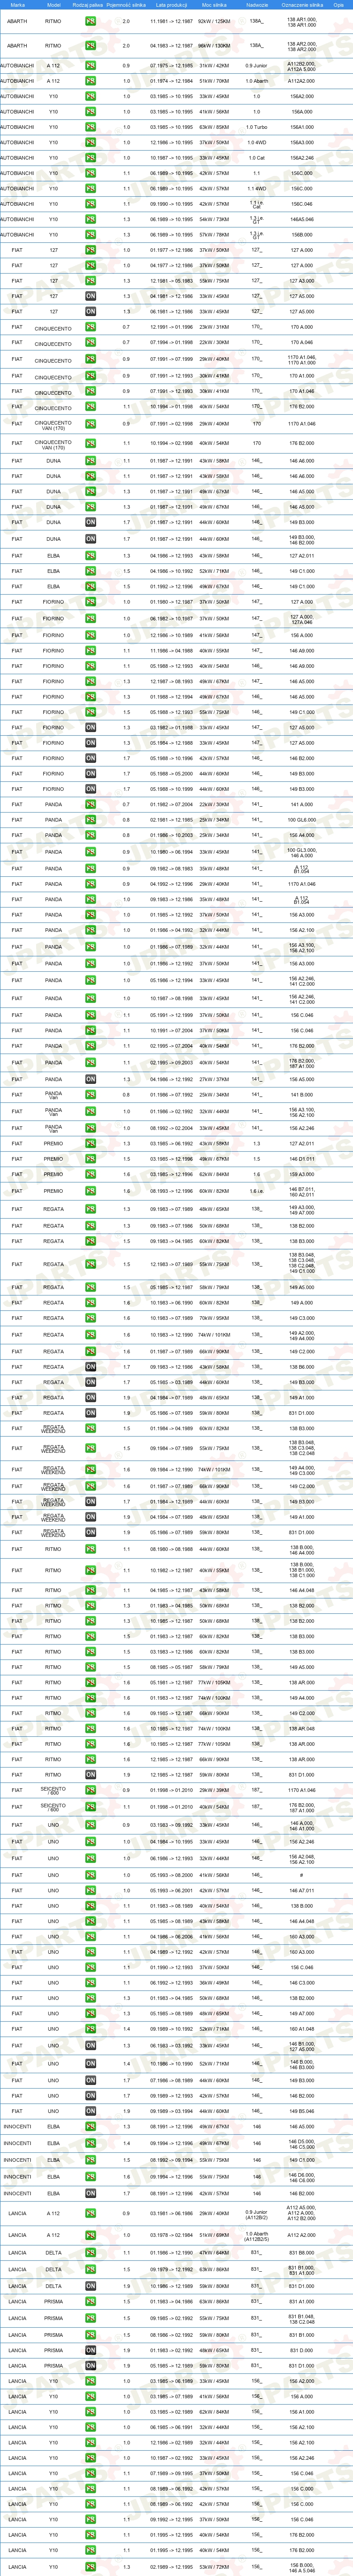Select engine code 138 B6.000 cell

pos(302,1367)
